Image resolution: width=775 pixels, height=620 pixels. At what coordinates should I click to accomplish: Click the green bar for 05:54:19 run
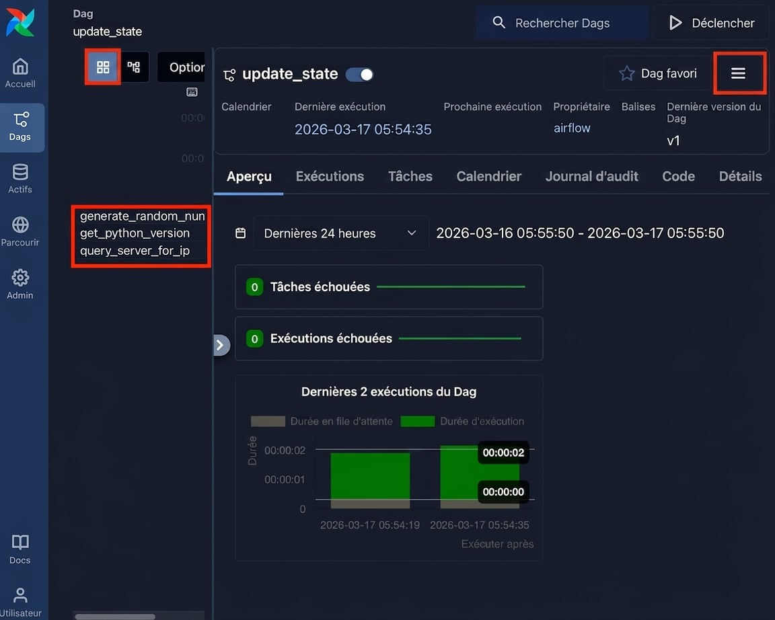(370, 476)
